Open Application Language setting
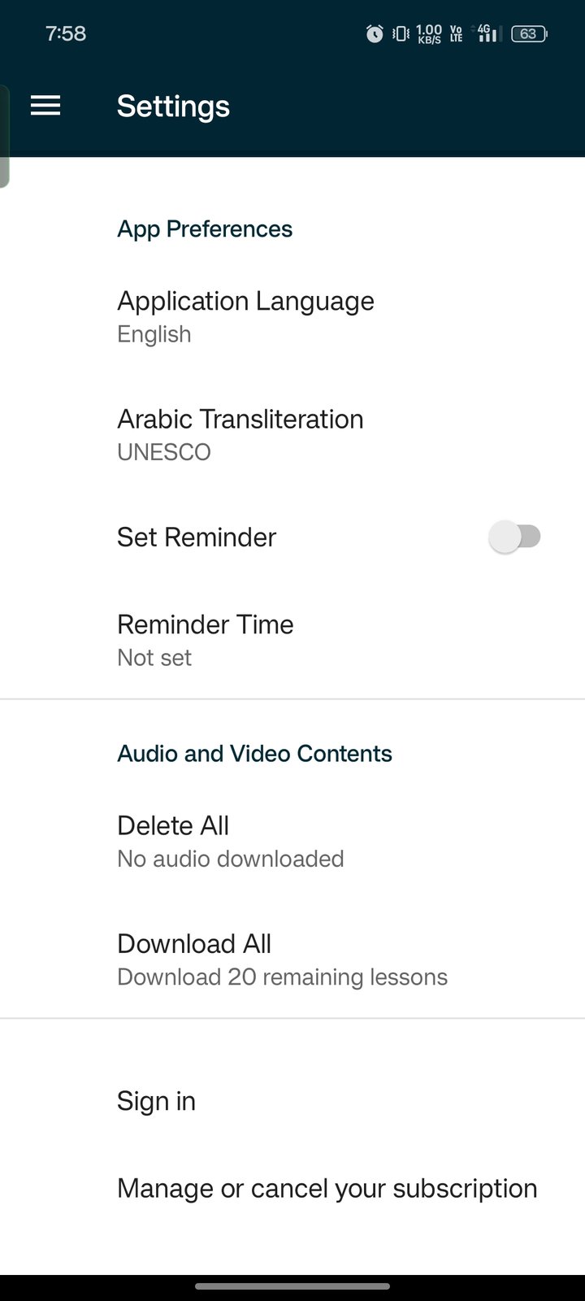Viewport: 585px width, 1301px height. click(x=245, y=316)
